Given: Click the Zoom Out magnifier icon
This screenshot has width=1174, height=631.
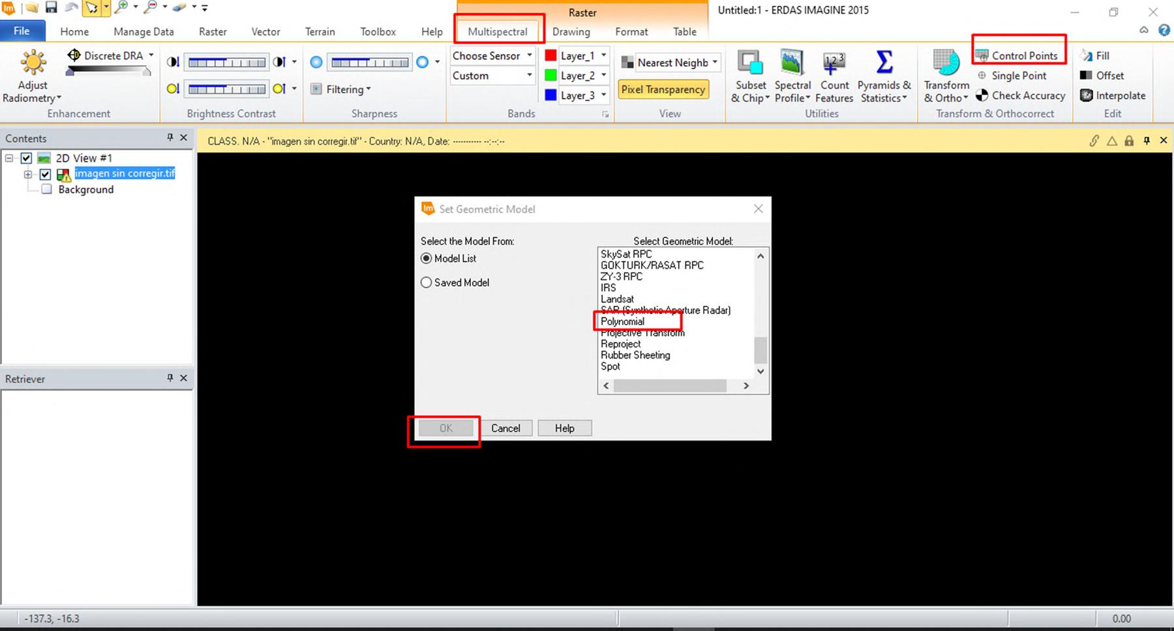Looking at the screenshot, I should (151, 8).
